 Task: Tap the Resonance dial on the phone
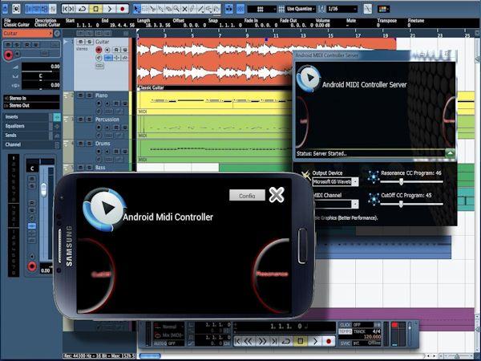tap(271, 274)
